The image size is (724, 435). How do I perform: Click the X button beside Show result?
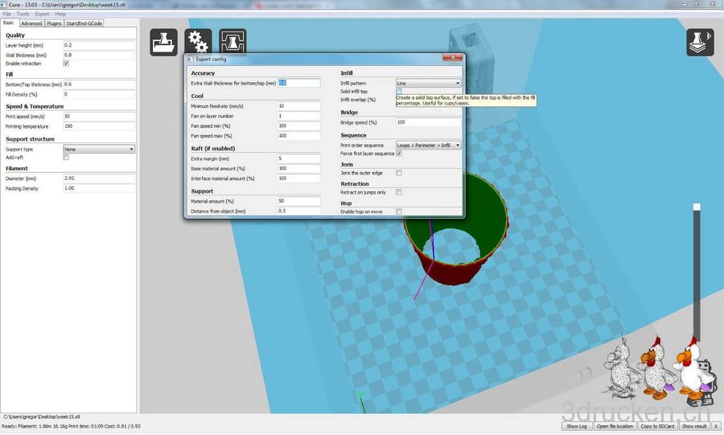tap(716, 426)
